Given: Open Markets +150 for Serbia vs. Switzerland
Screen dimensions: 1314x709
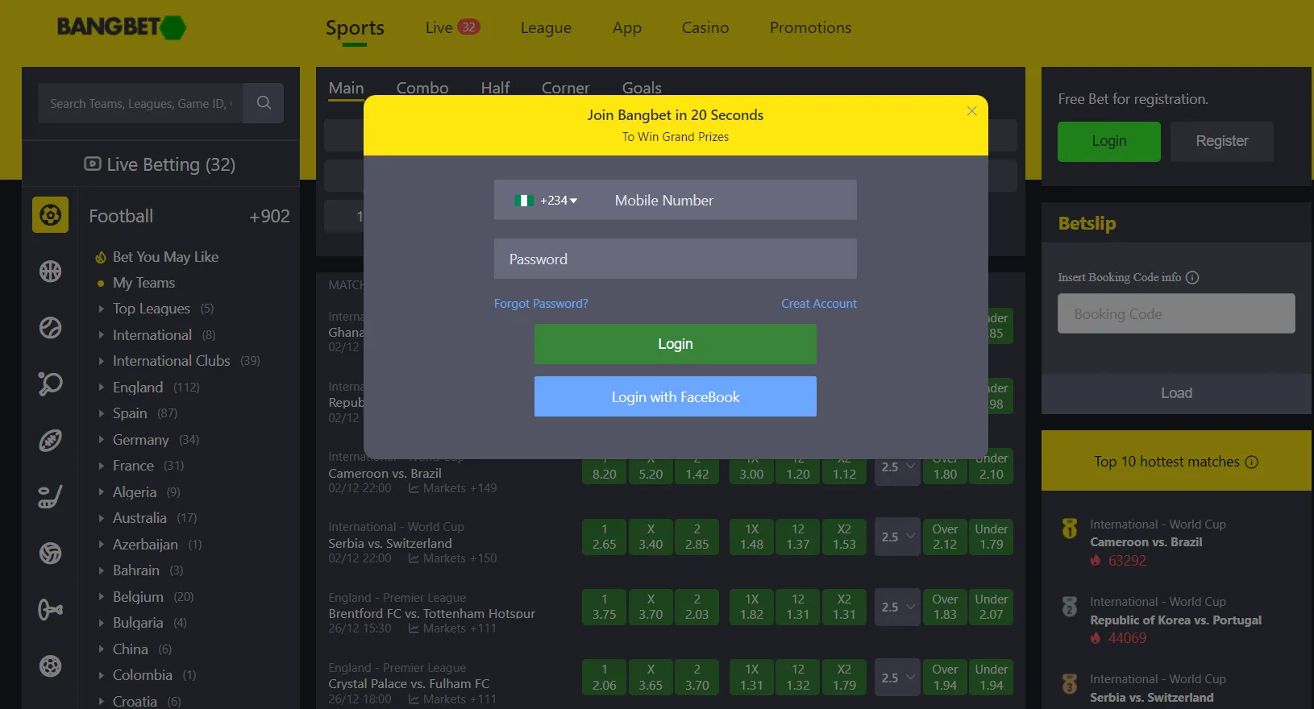Looking at the screenshot, I should click(x=452, y=558).
